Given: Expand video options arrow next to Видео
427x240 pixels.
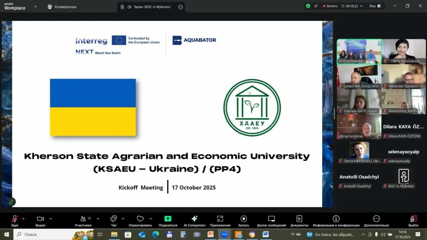Looking at the screenshot, I should pos(51,218).
